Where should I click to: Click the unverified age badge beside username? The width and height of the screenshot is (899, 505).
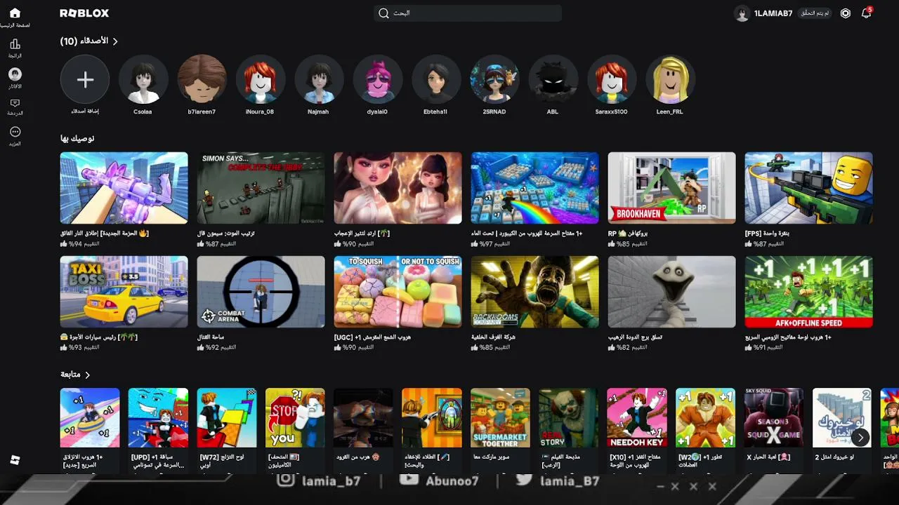click(x=815, y=13)
